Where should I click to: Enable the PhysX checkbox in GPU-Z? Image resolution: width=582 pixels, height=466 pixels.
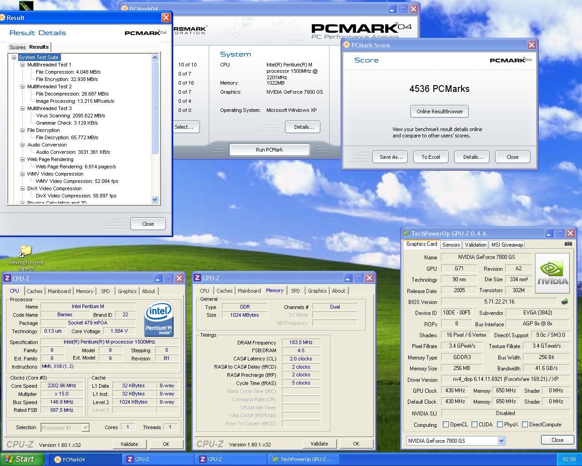tap(500, 425)
